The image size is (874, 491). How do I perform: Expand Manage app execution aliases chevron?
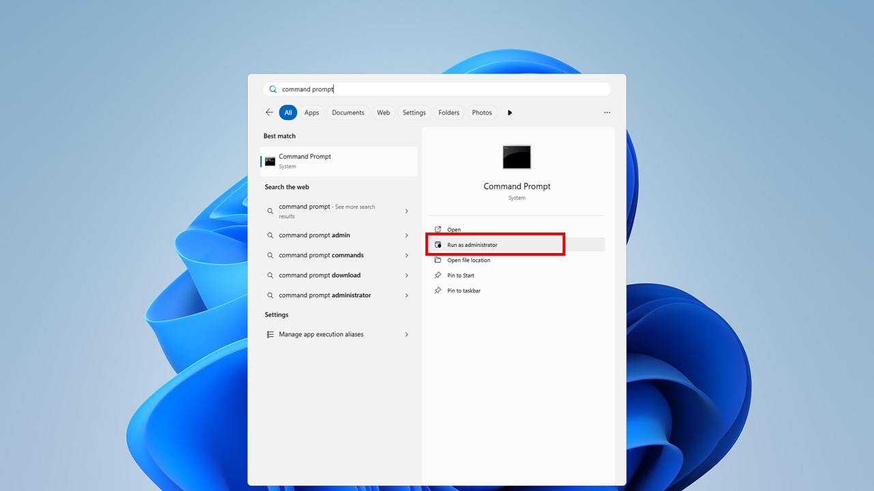coord(407,334)
